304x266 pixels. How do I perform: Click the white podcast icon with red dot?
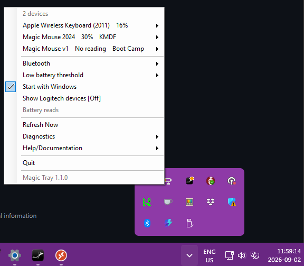click(x=232, y=181)
